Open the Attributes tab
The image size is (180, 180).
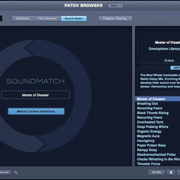23,18
